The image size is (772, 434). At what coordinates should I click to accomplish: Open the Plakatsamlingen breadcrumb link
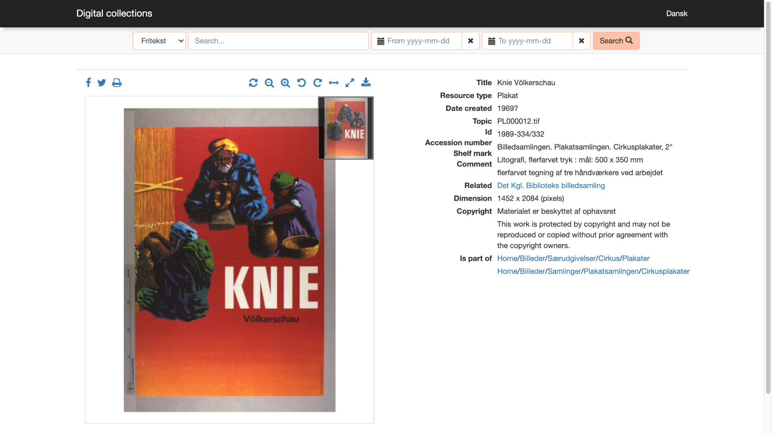pyautogui.click(x=611, y=271)
